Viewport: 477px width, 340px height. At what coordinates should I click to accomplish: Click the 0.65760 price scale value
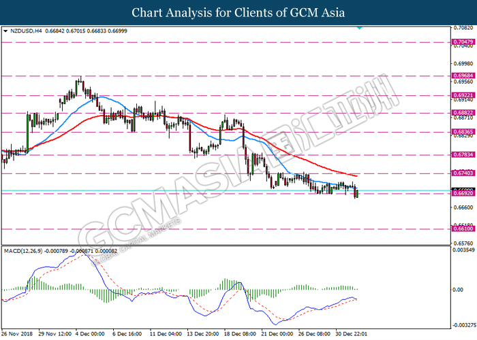(463, 243)
